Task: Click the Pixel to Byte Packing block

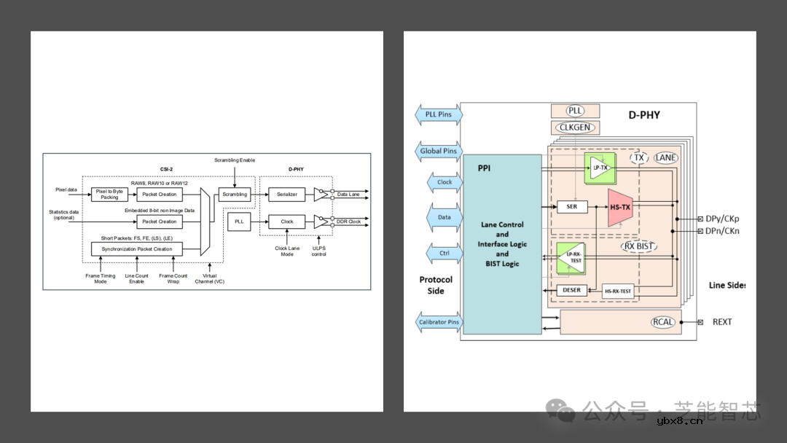Action: pyautogui.click(x=110, y=195)
